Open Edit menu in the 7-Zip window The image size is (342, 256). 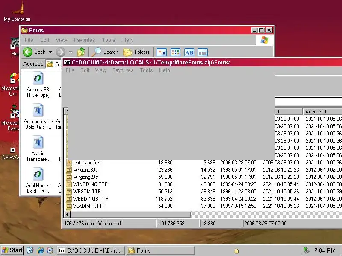(85, 70)
